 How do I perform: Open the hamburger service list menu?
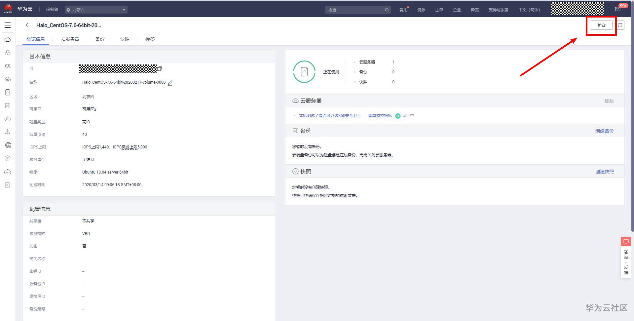click(x=8, y=25)
